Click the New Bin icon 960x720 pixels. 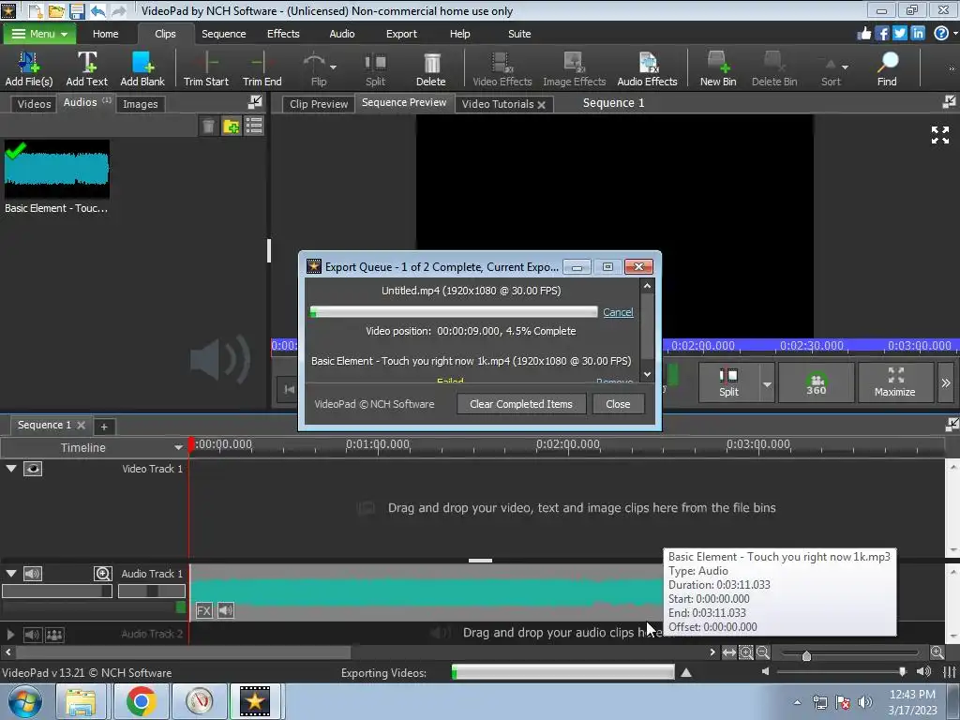click(x=717, y=68)
